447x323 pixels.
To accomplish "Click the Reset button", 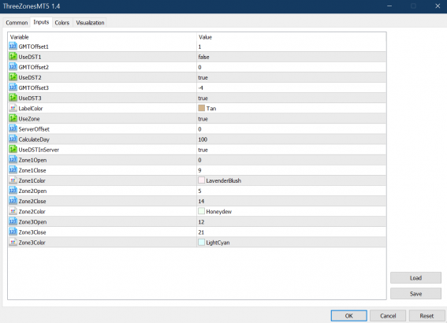I will click(x=427, y=316).
